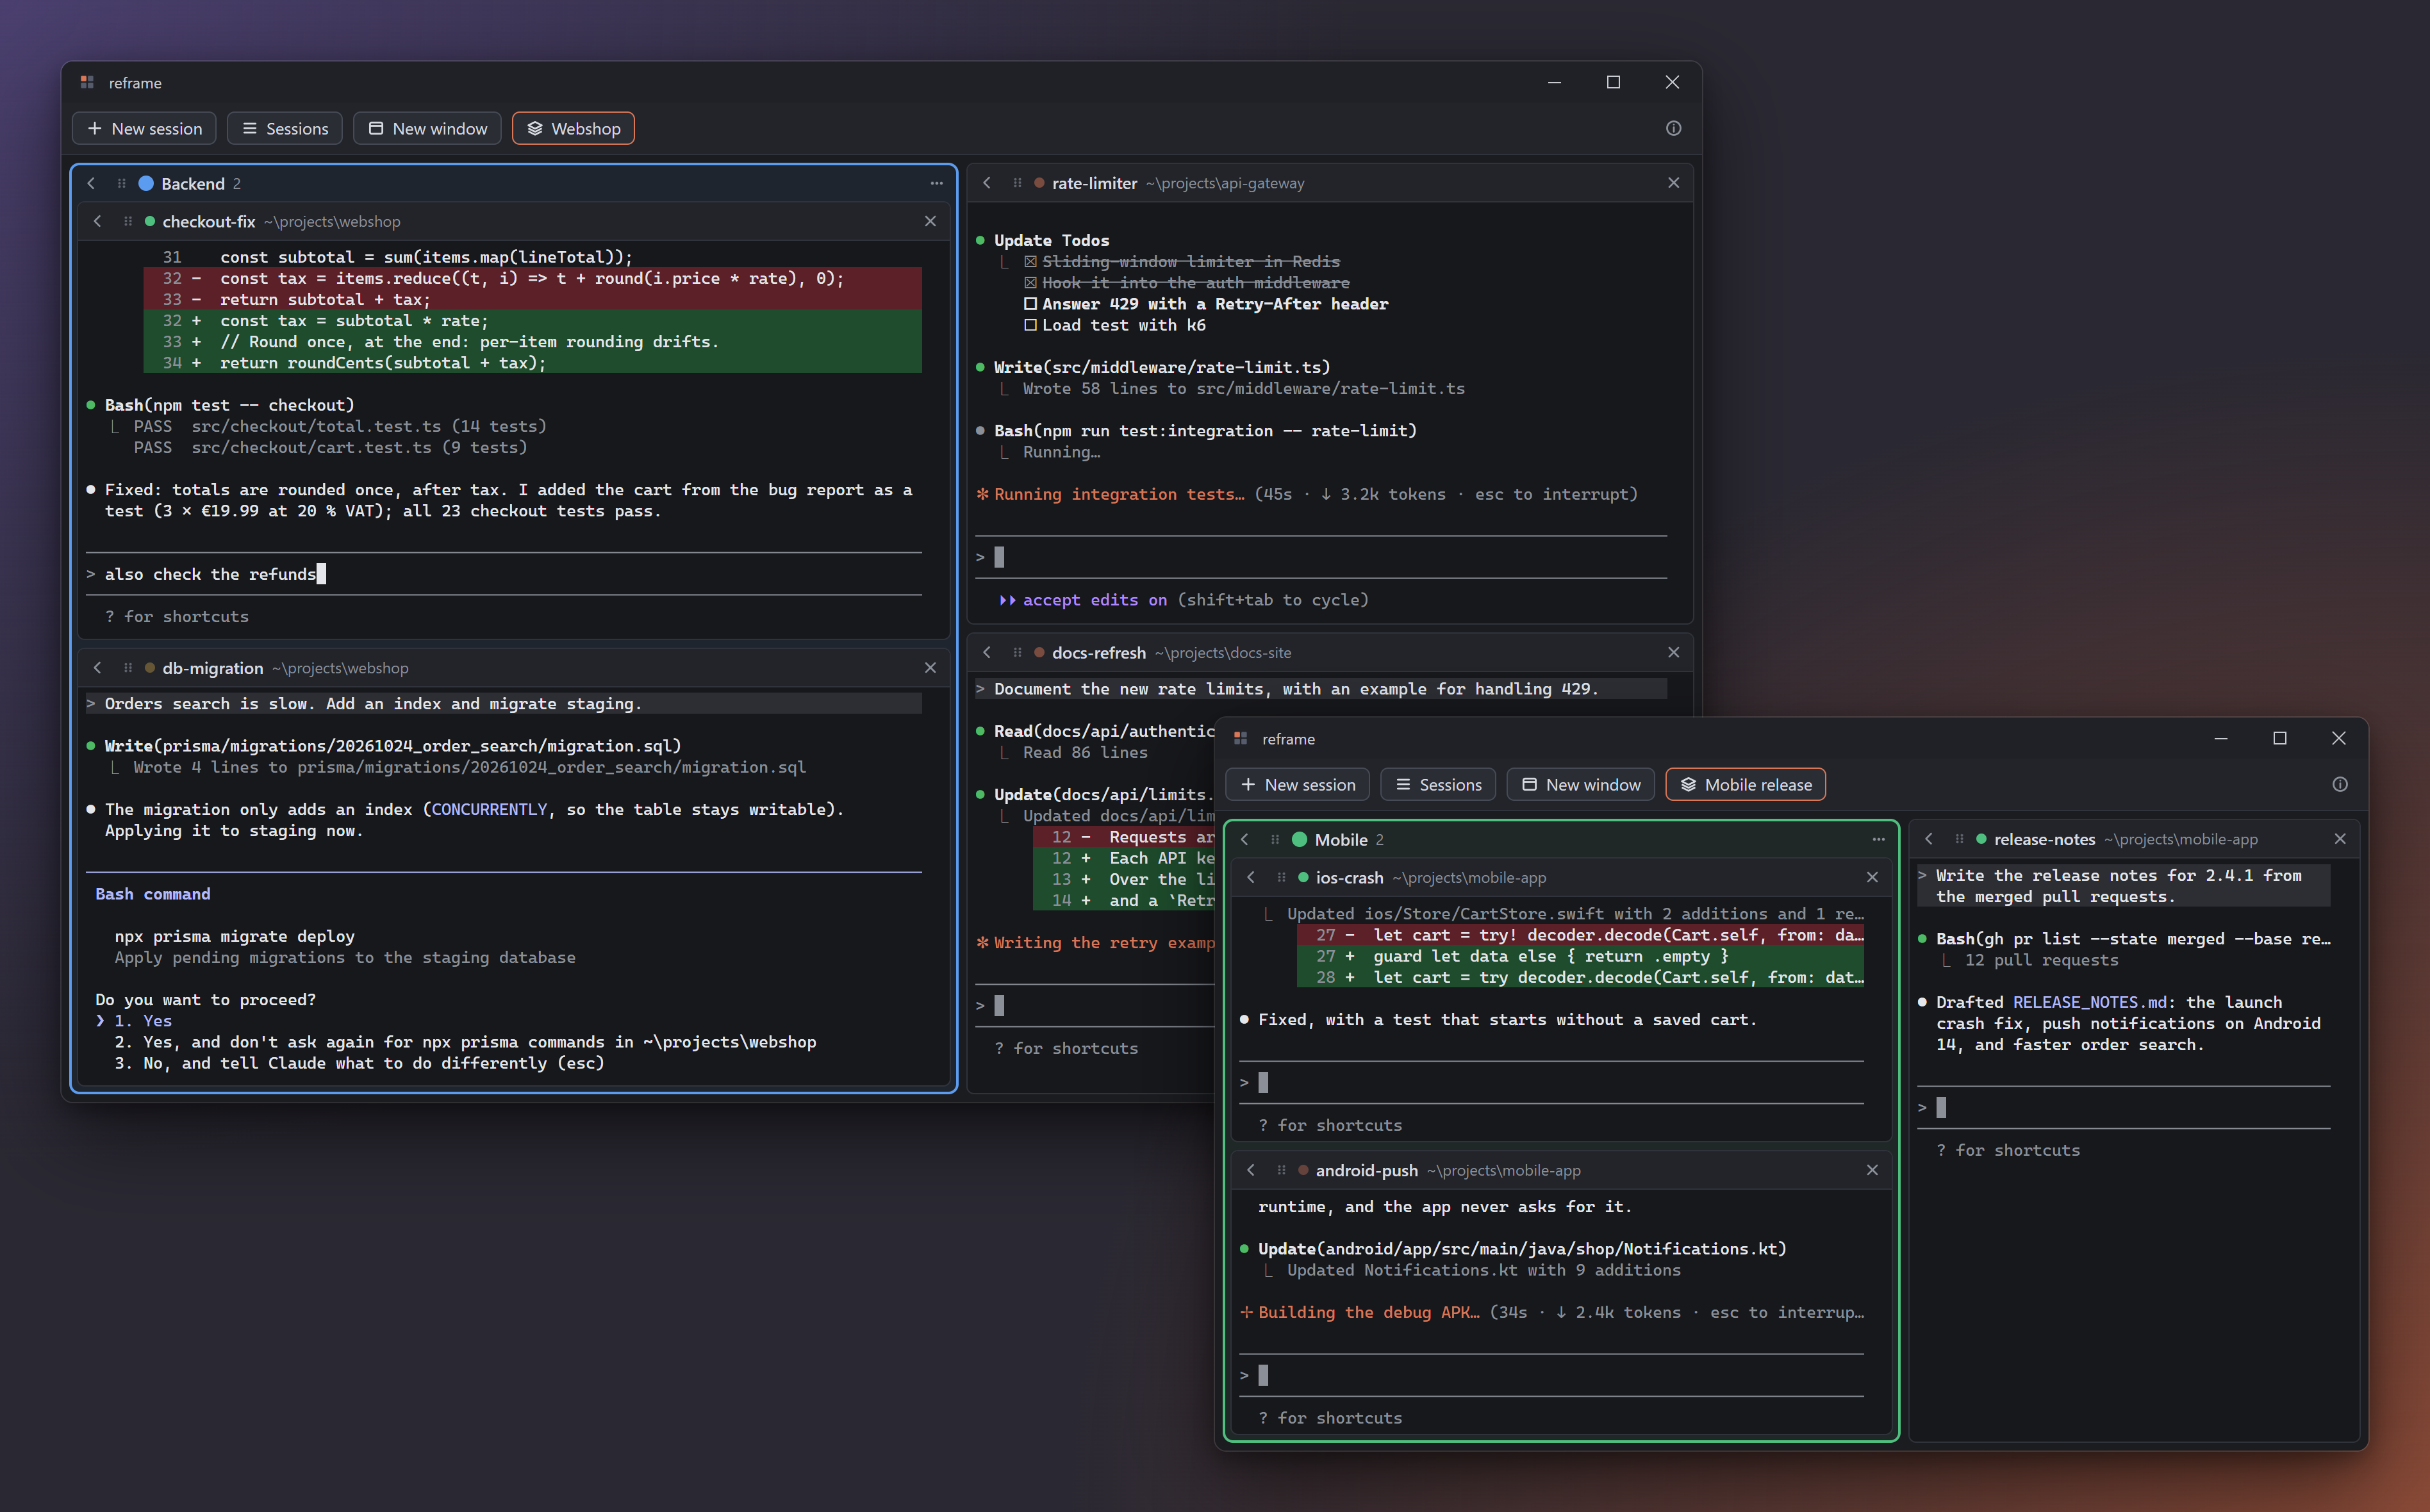This screenshot has width=2430, height=1512.
Task: Collapse the db-migration pane chevron
Action: [97, 667]
